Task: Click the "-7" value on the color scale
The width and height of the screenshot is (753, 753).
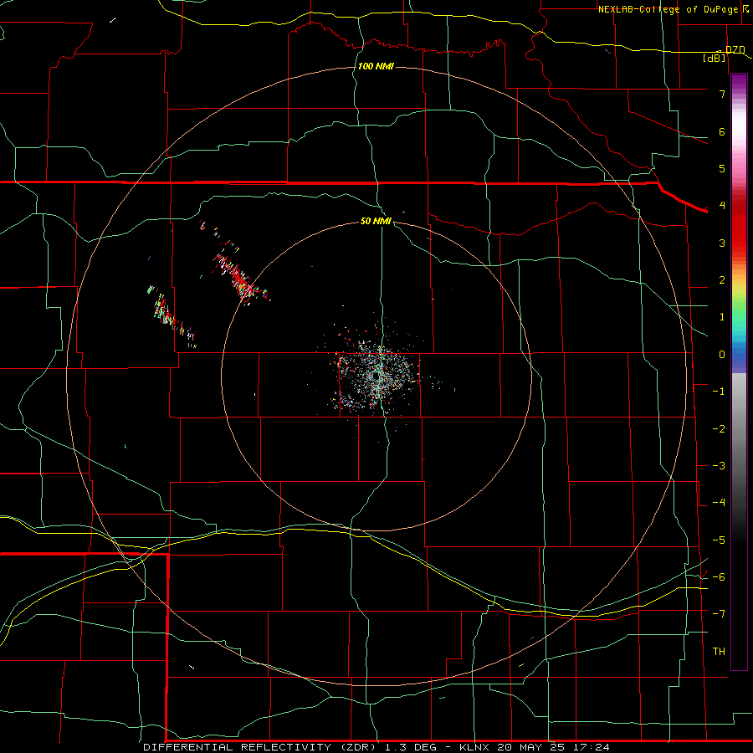Action: (719, 614)
